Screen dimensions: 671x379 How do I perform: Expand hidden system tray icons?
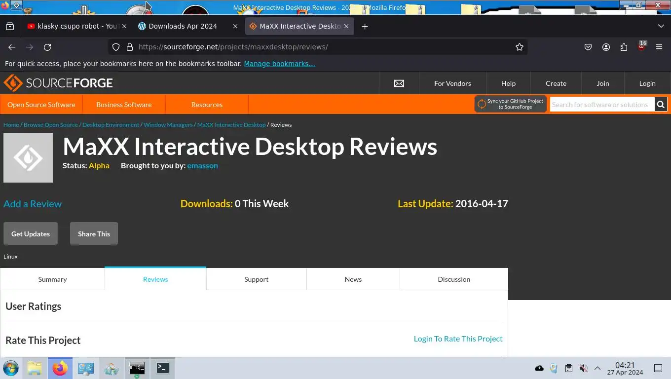click(597, 368)
